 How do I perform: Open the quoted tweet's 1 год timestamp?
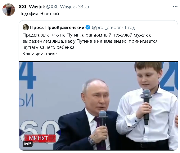(129, 28)
